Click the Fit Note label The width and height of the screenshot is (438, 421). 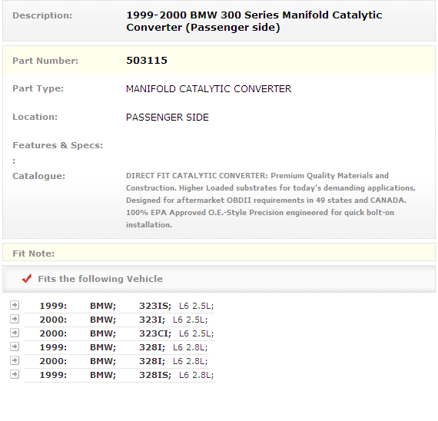click(34, 254)
